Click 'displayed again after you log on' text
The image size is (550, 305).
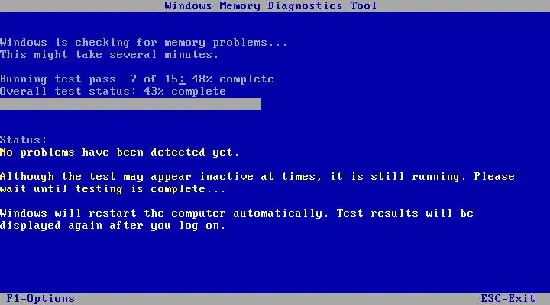112,226
